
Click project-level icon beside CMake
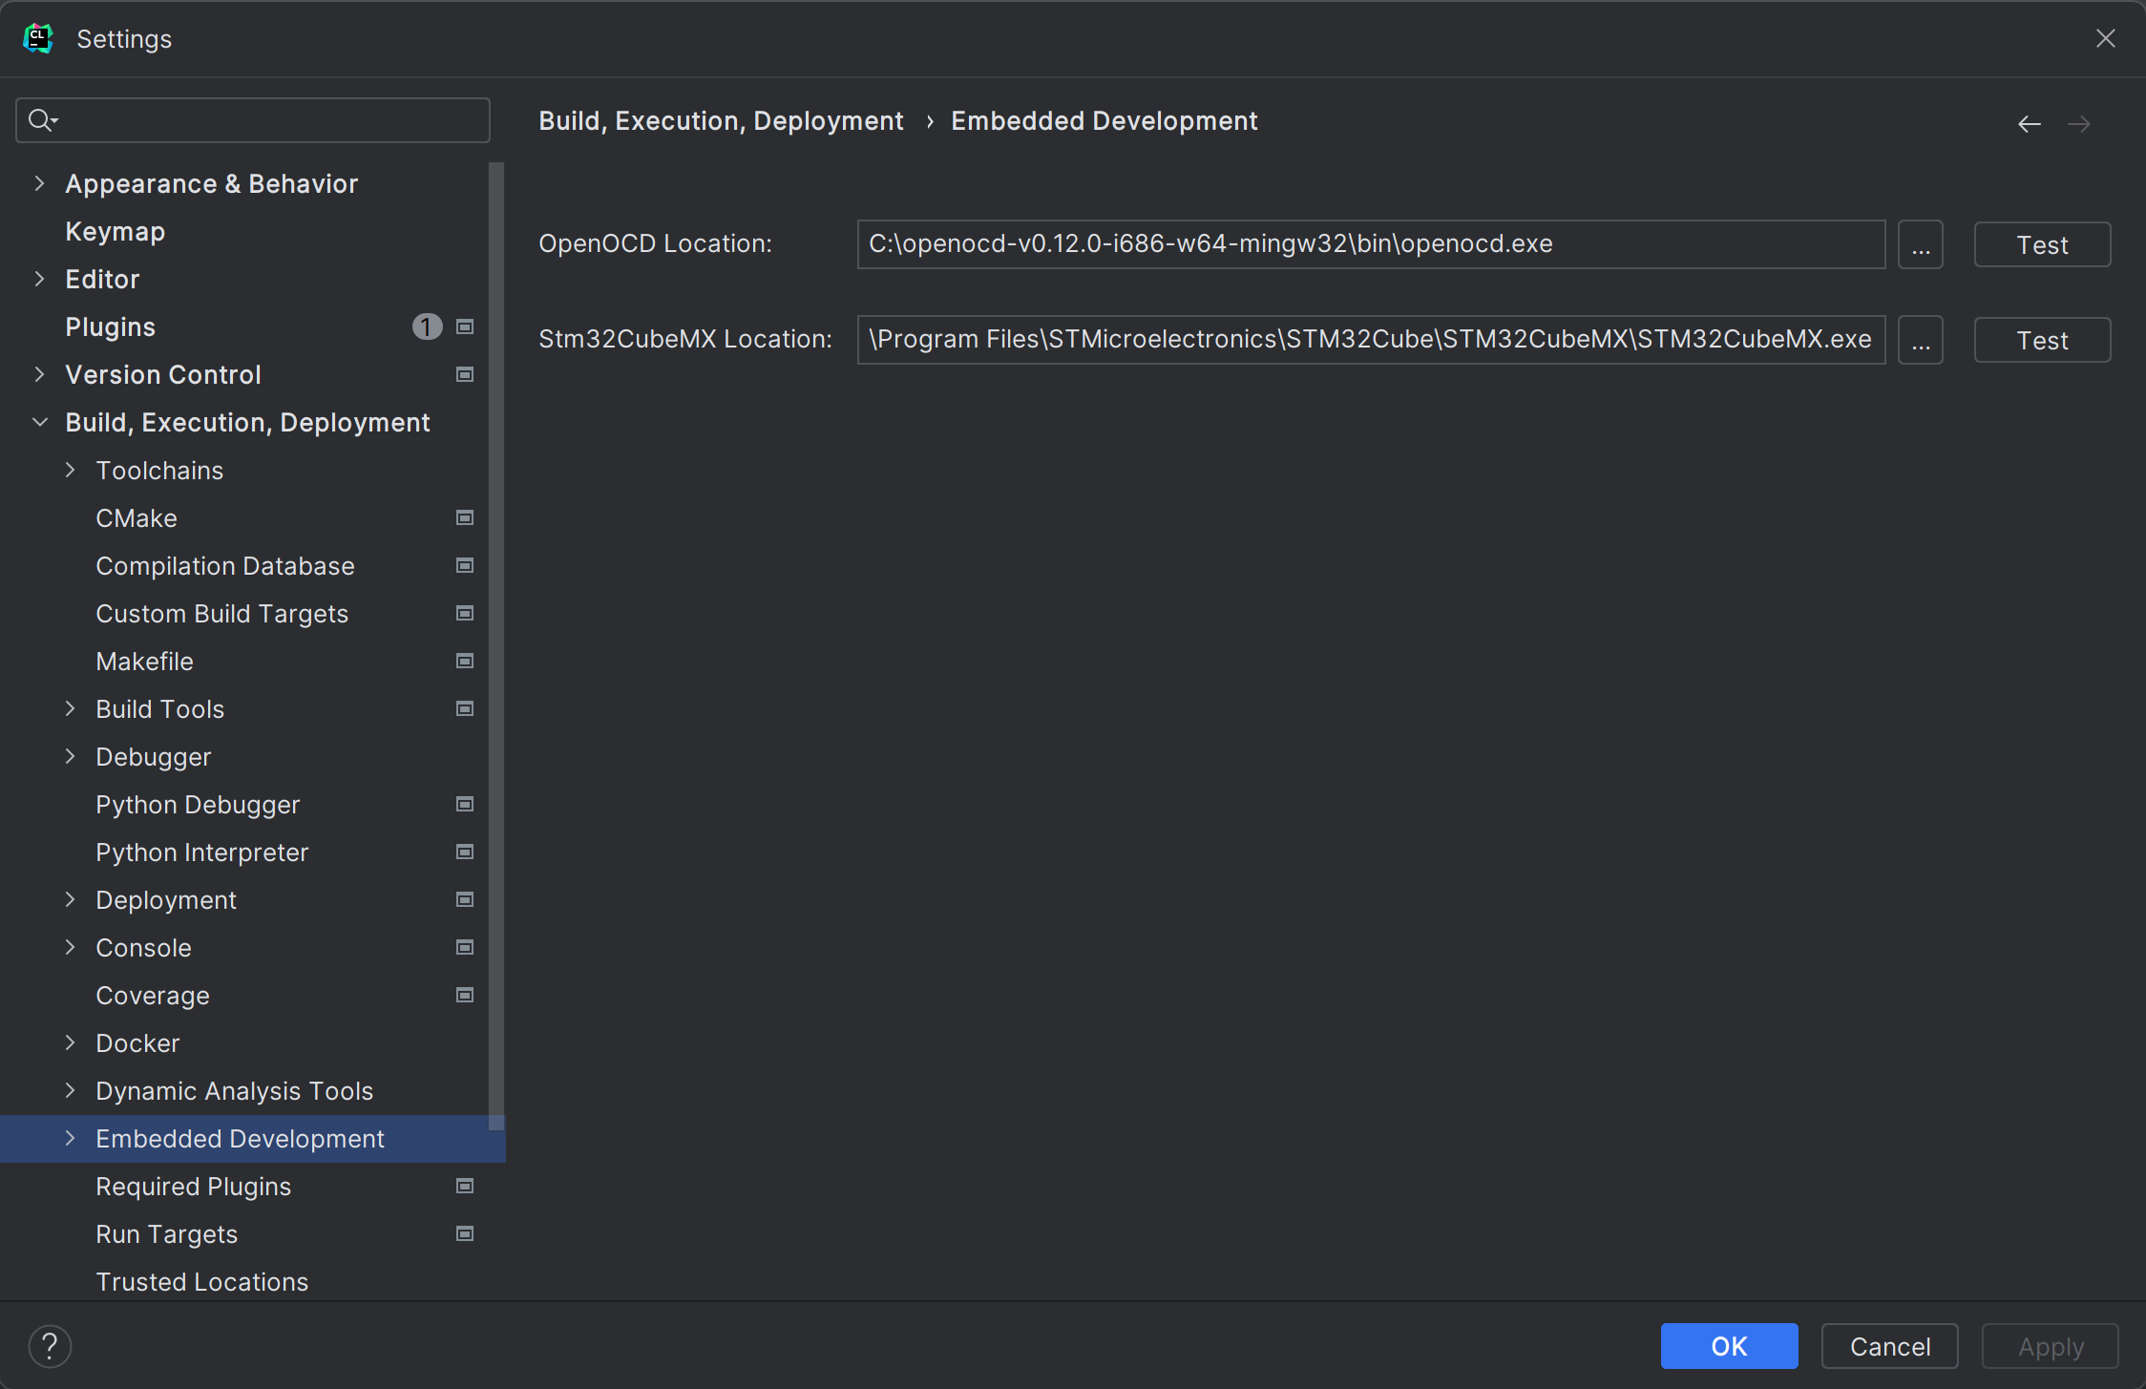465,518
